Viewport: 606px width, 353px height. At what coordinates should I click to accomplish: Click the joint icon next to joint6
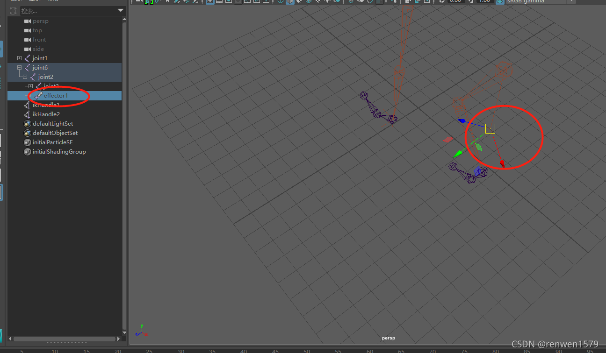28,68
